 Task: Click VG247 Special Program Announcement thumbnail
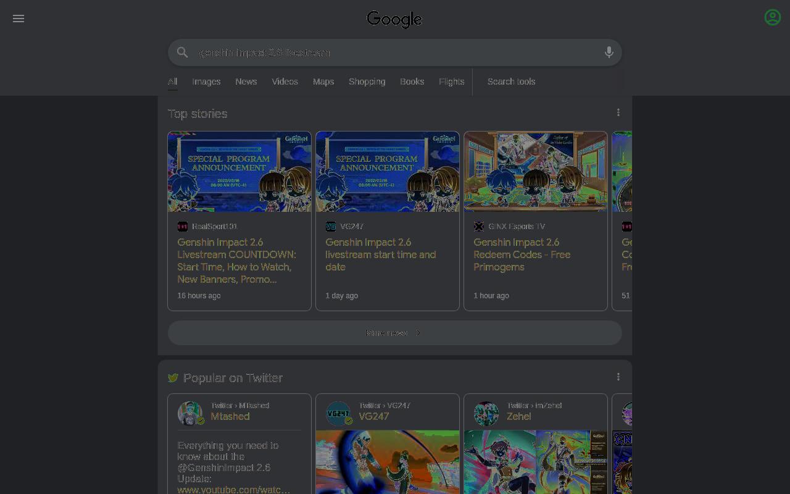(x=388, y=172)
